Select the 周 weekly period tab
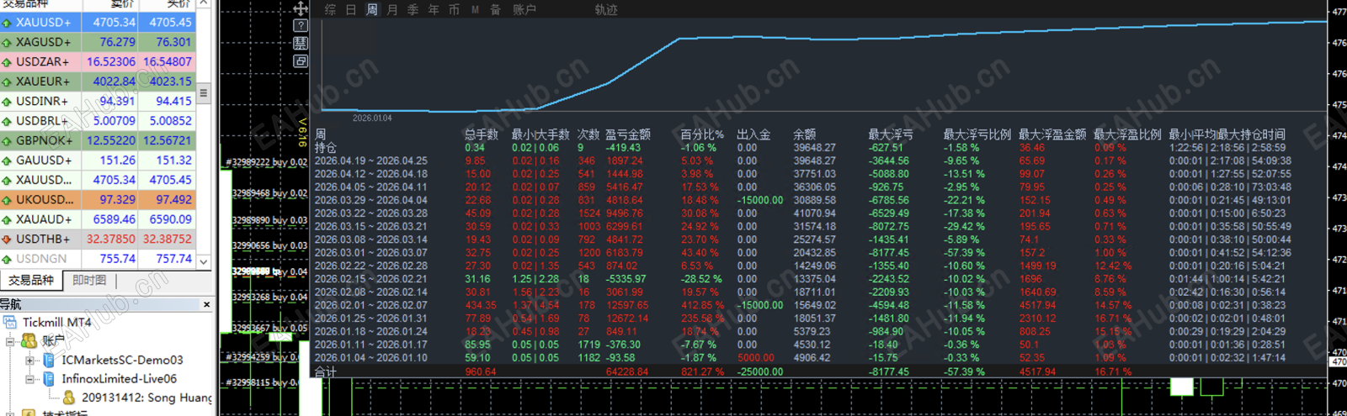The width and height of the screenshot is (1347, 416). 372,9
